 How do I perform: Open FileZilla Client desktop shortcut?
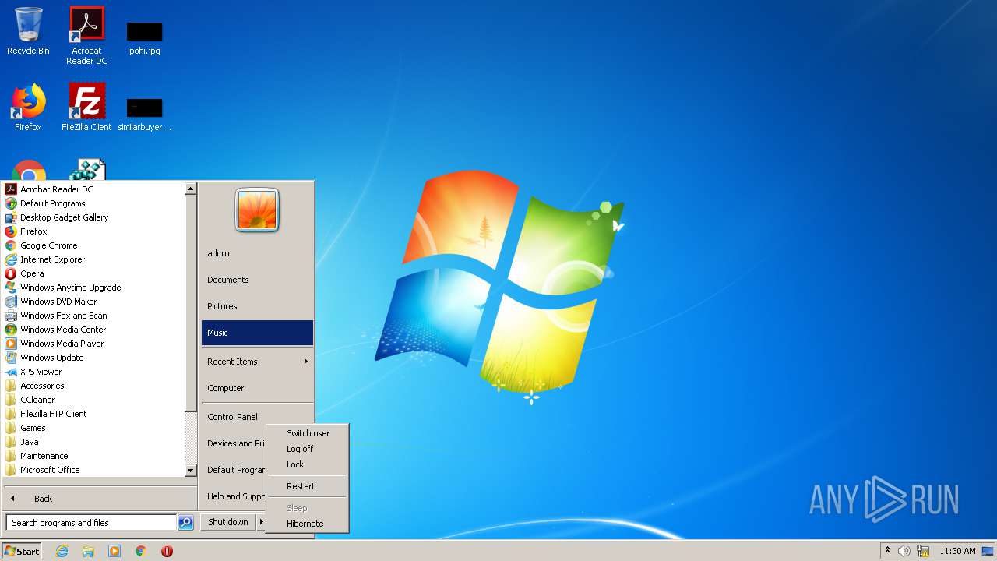click(86, 108)
